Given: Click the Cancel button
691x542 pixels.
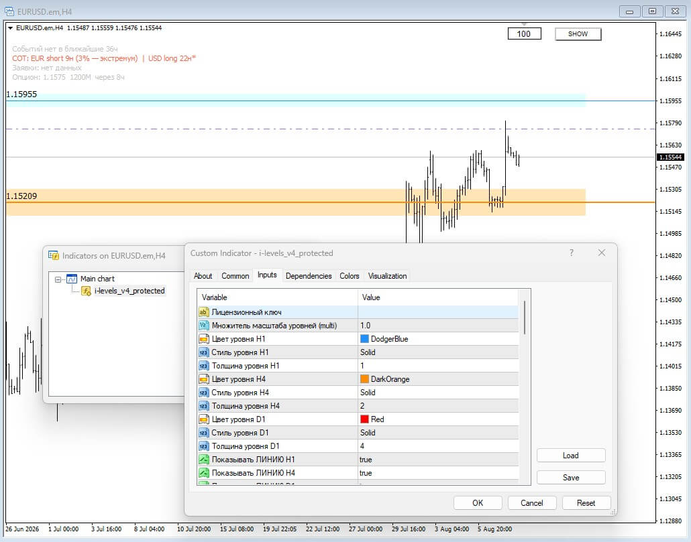Looking at the screenshot, I should [532, 503].
